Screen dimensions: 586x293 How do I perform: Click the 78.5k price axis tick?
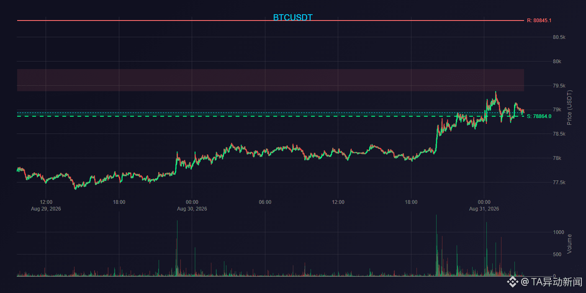(x=559, y=134)
